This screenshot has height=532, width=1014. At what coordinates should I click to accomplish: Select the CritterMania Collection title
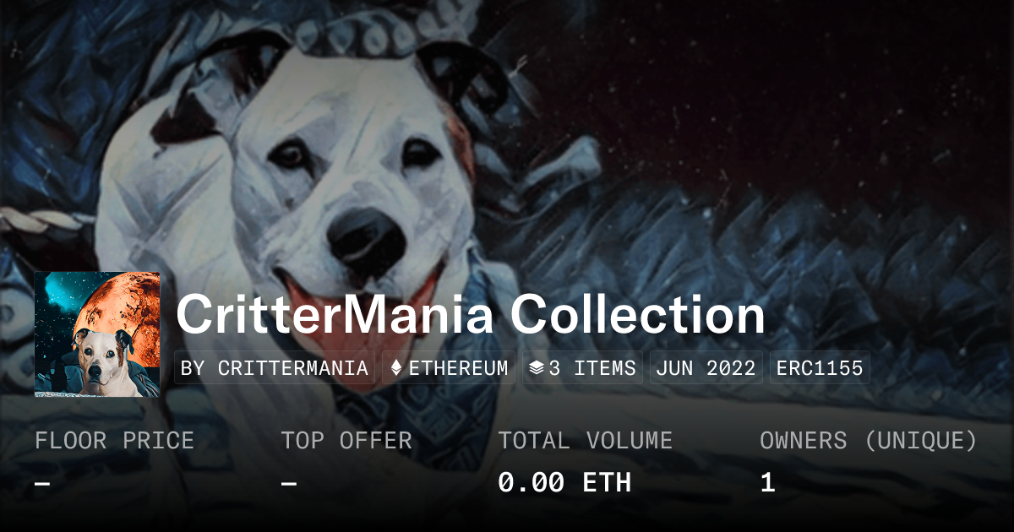coord(471,315)
